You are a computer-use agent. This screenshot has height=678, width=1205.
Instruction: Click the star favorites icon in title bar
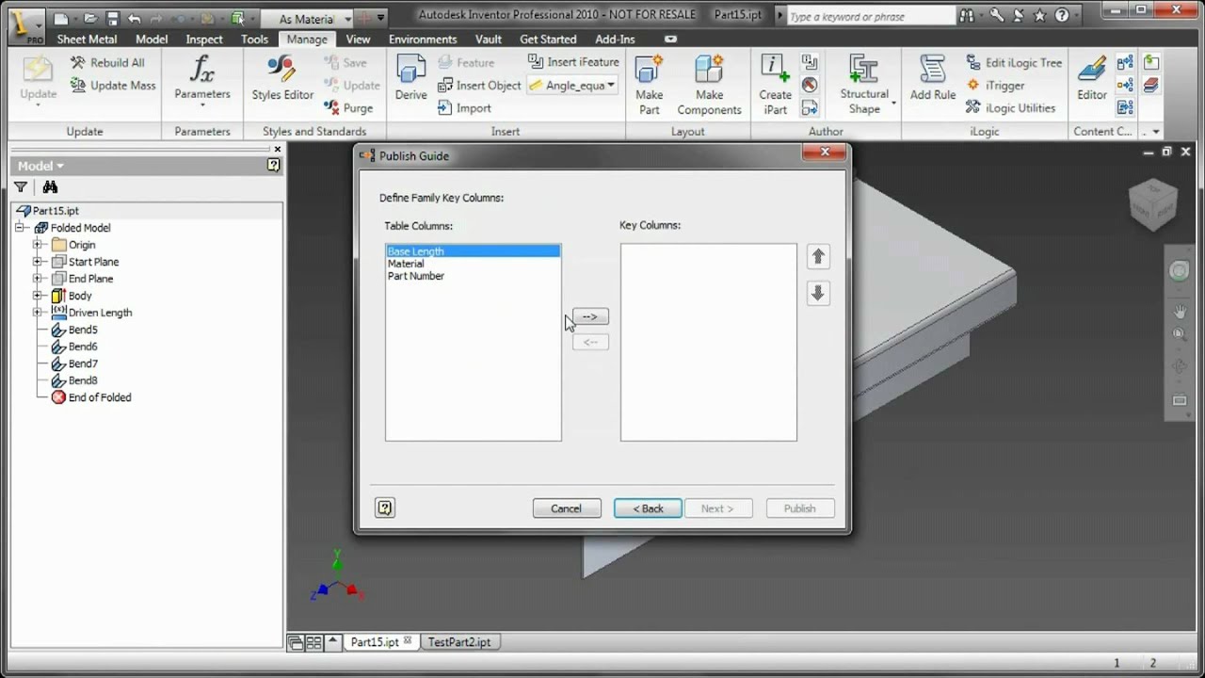tap(1039, 16)
